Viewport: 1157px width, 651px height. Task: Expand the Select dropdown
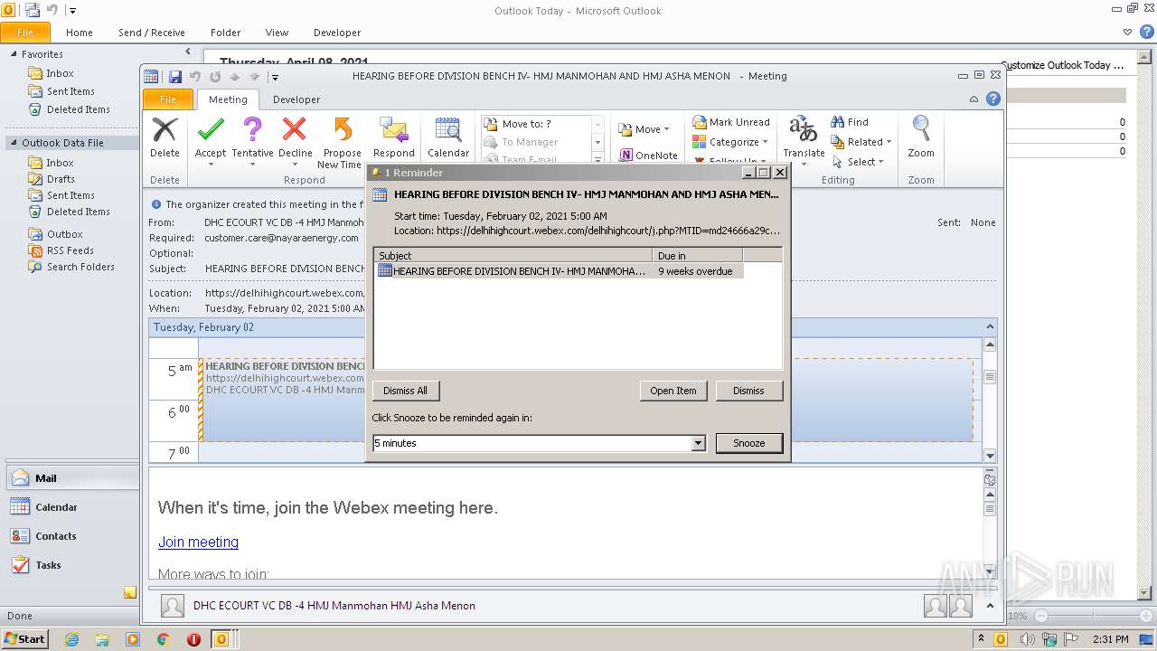tap(880, 162)
